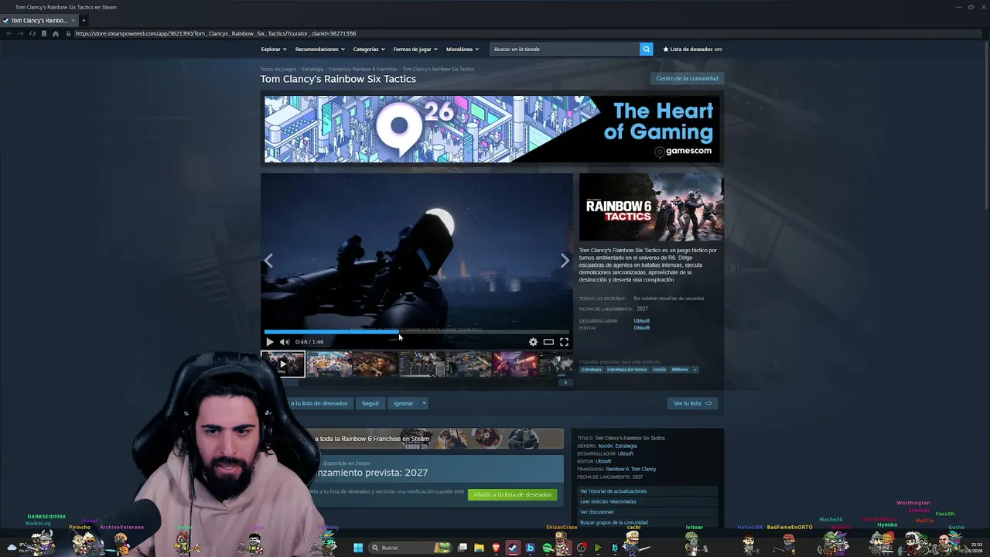Open File Explorer from the taskbar
The width and height of the screenshot is (990, 557).
tap(480, 548)
